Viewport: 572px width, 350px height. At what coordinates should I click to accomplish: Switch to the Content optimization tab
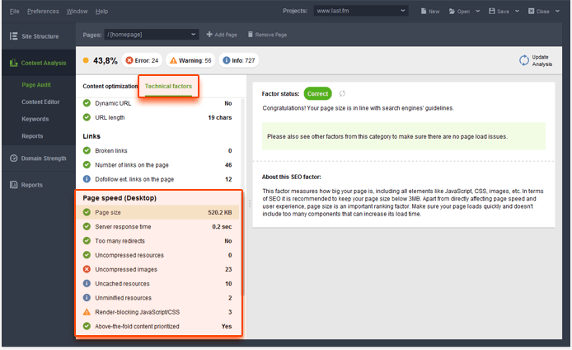pos(110,86)
